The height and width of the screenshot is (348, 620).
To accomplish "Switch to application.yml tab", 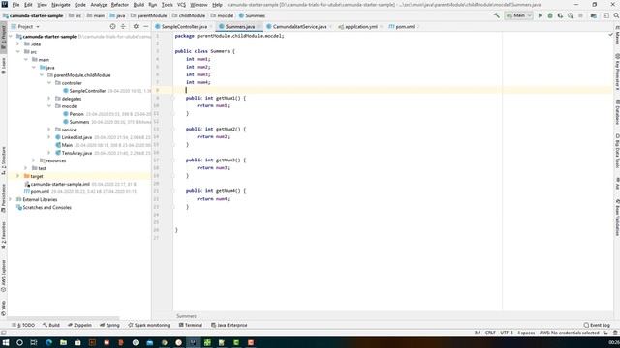I will (361, 26).
